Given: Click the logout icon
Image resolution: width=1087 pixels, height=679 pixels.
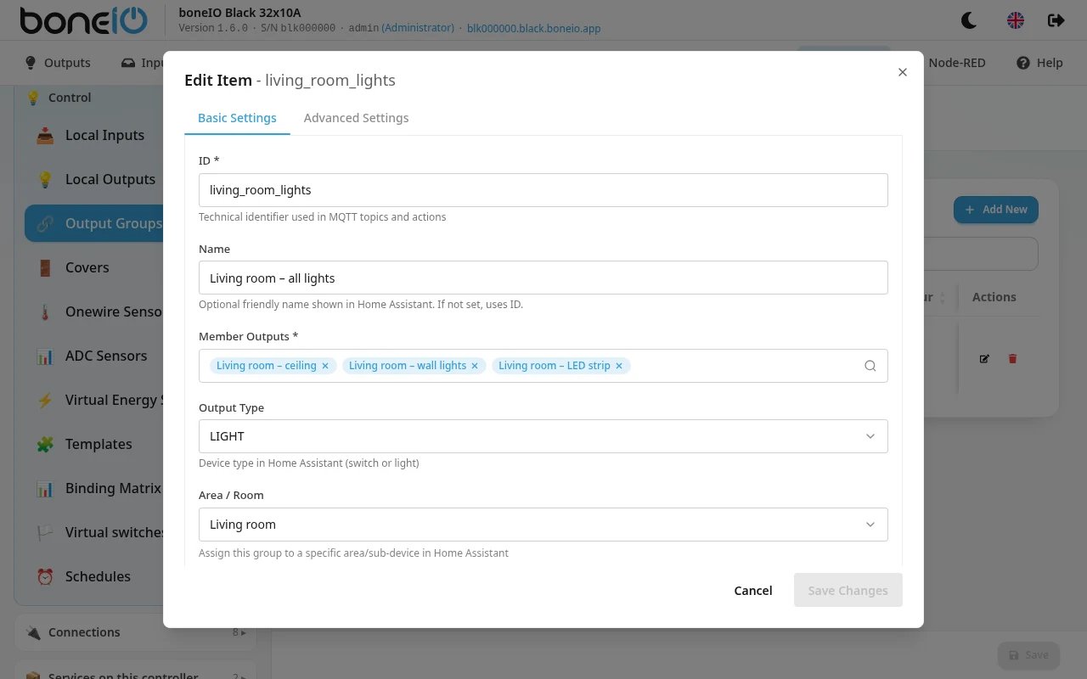Looking at the screenshot, I should coord(1056,20).
